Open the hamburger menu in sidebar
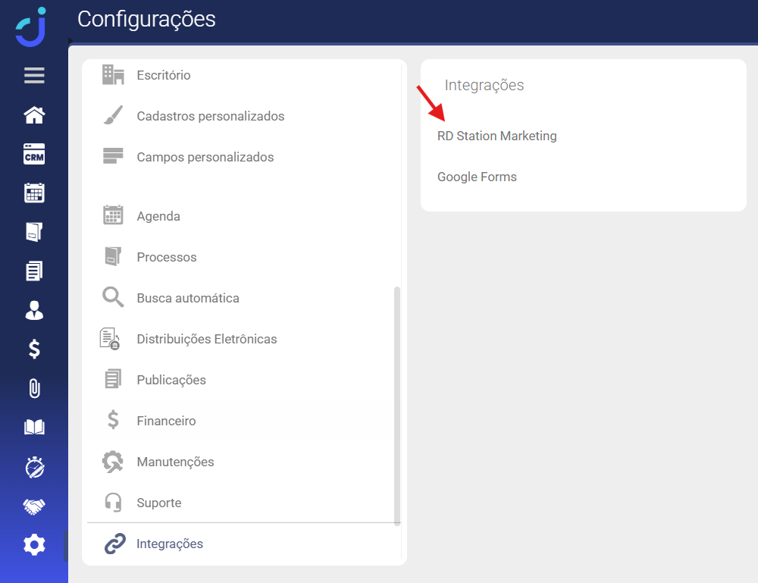Image resolution: width=758 pixels, height=583 pixels. click(34, 76)
